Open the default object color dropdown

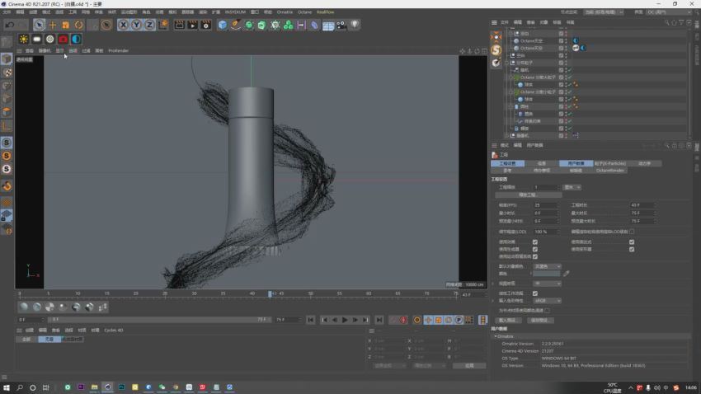[548, 266]
